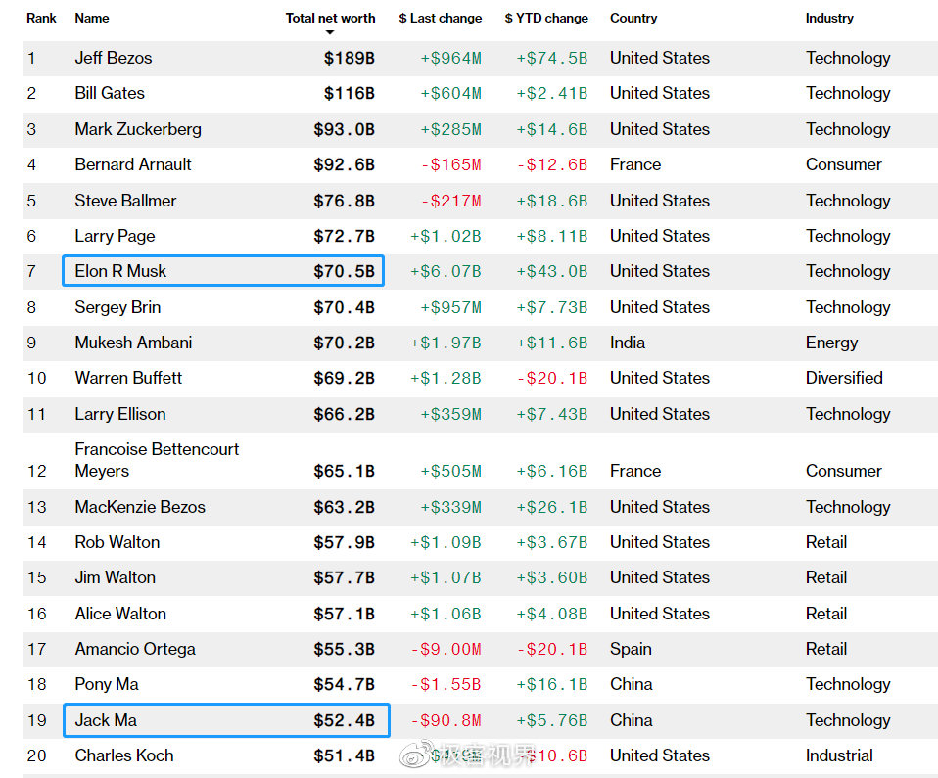Click the $52.4B value for Jack Ma
938x778 pixels.
(344, 720)
